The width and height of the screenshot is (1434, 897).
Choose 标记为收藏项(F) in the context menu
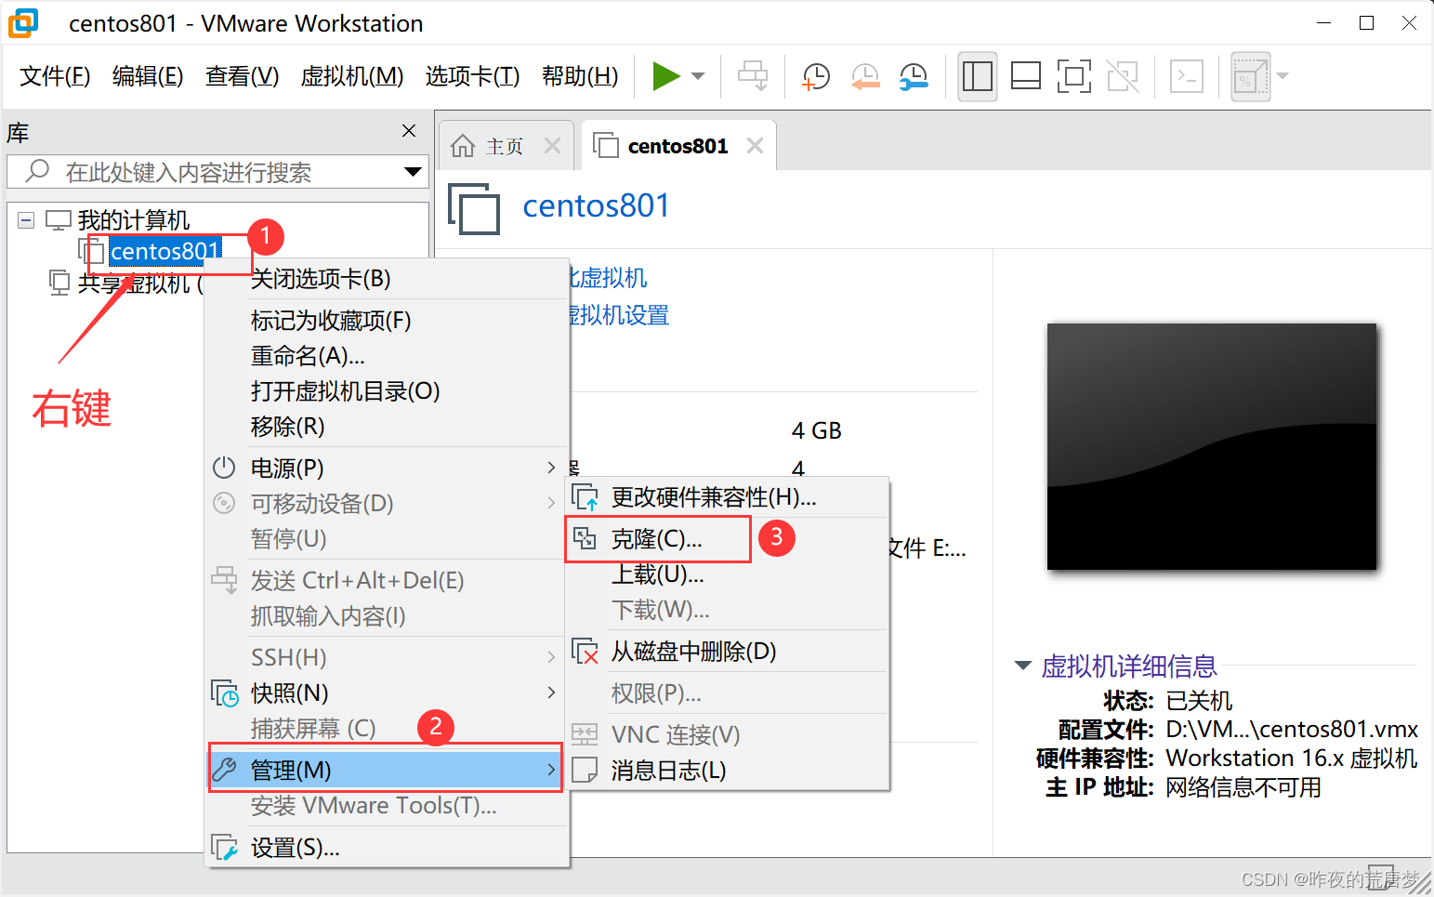pos(387,321)
